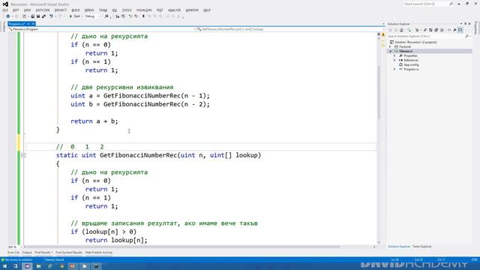Collapse the GetFibonacciNumberRec method outline
This screenshot has width=480, height=270.
coord(23,155)
